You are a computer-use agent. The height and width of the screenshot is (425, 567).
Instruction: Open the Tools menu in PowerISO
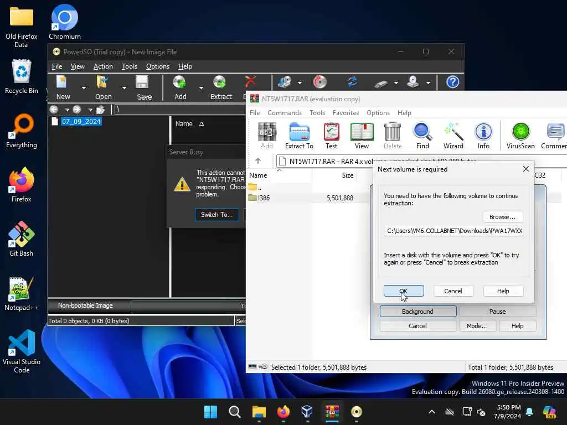pos(130,66)
